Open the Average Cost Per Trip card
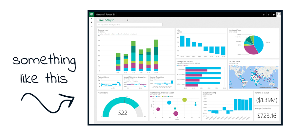Image resolution: width=295 pixels, height=136 pixels. click(266, 114)
